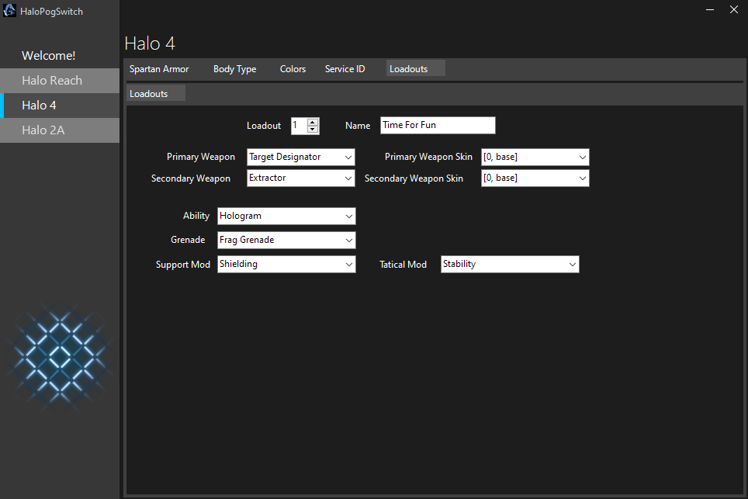Open the Ability dropdown showing Hologram

(x=286, y=216)
